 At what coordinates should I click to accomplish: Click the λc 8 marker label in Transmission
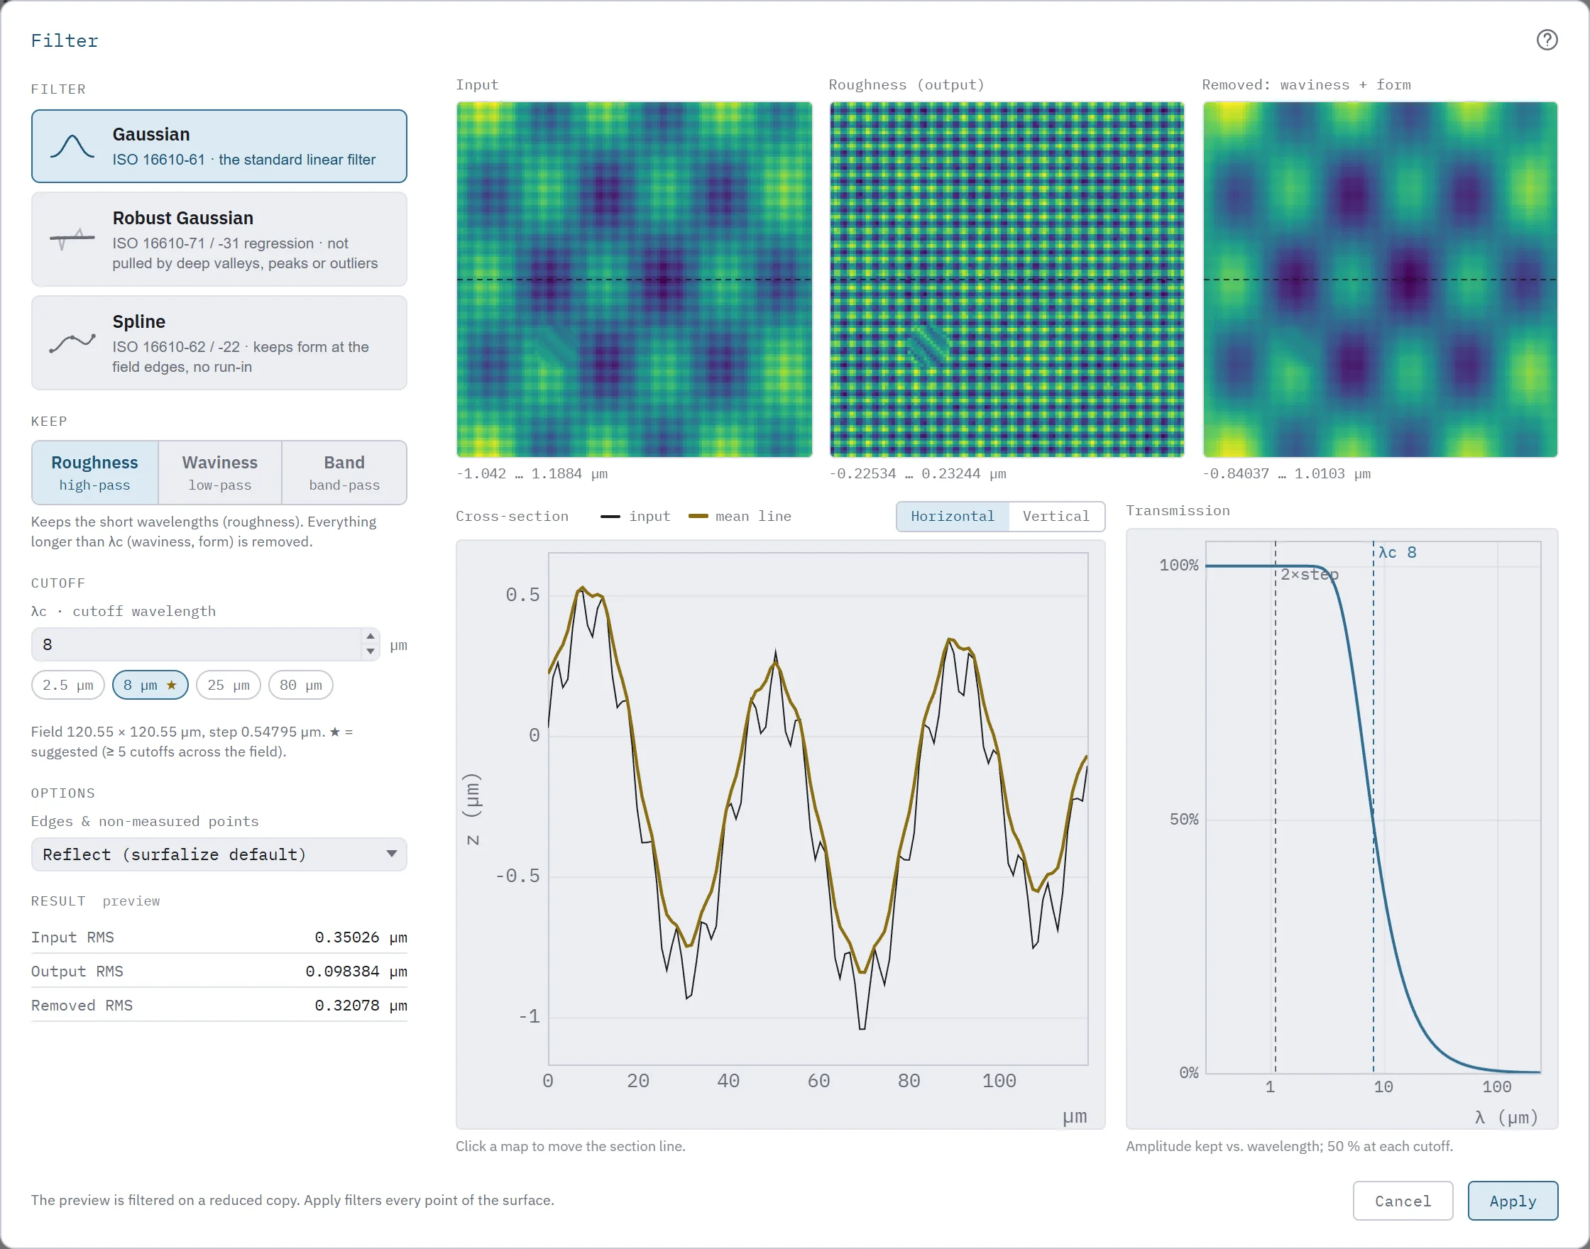tap(1397, 553)
